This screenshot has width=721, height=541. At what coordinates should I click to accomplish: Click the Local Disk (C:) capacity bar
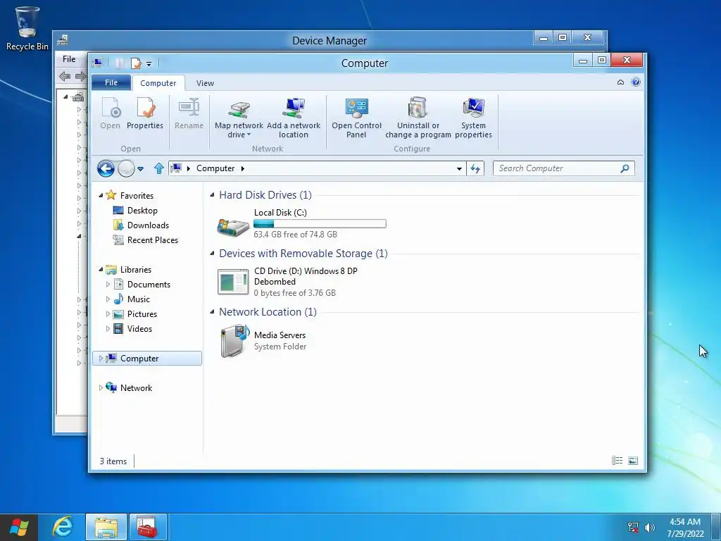tap(320, 223)
